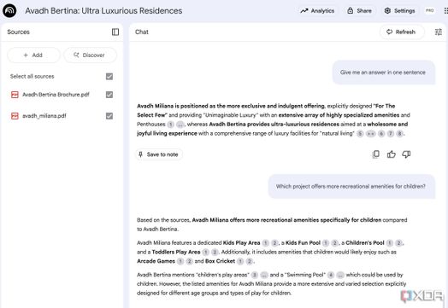Click message about recreational amenities for children
Image resolution: width=448 pixels, height=308 pixels.
tap(351, 187)
